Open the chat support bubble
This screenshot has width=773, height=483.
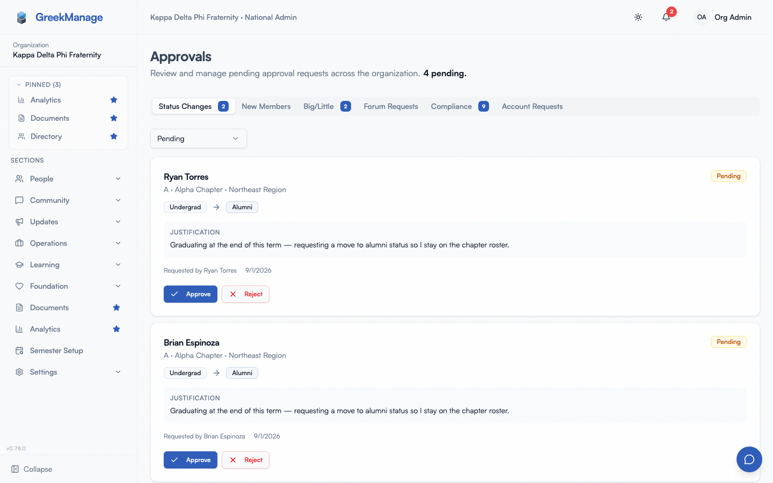pos(749,459)
